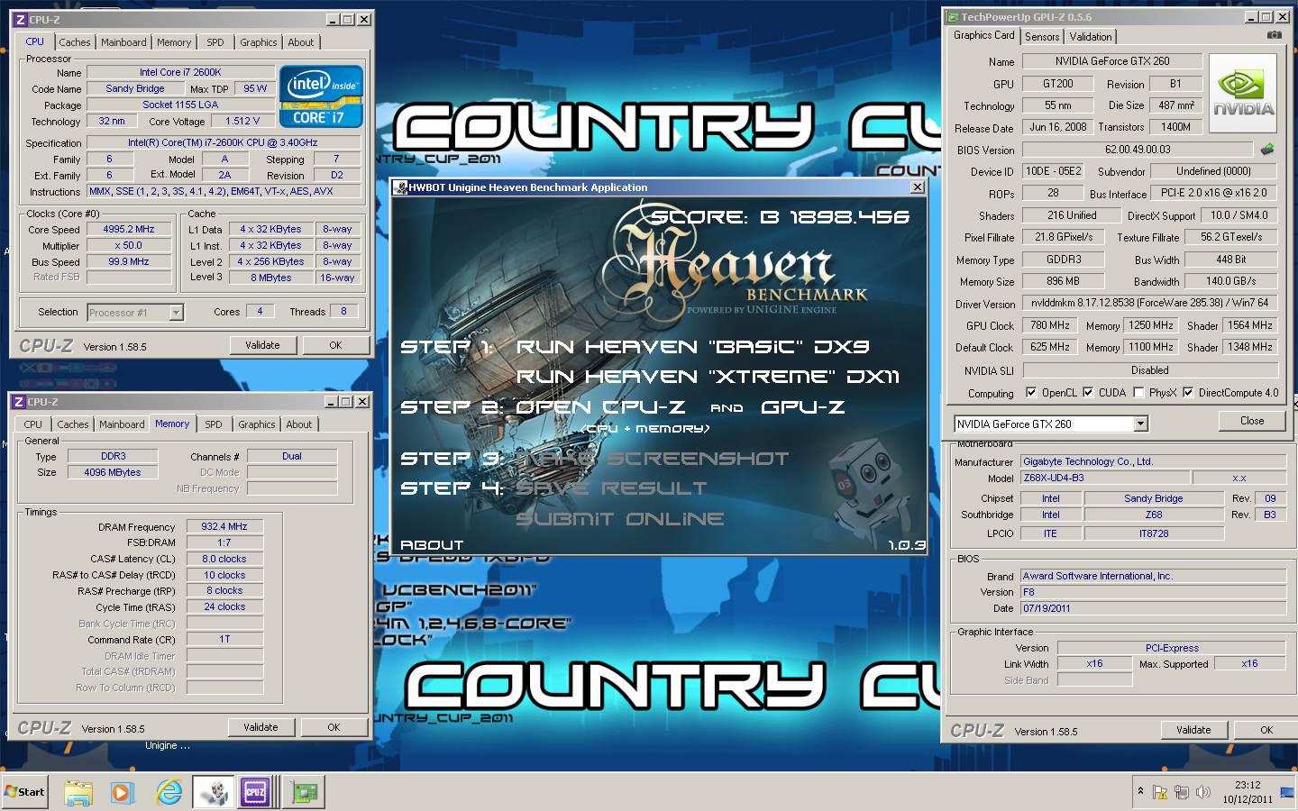The height and width of the screenshot is (811, 1298).
Task: Click the mainboard model Z68X-UD4-B3 field
Action: [1105, 478]
